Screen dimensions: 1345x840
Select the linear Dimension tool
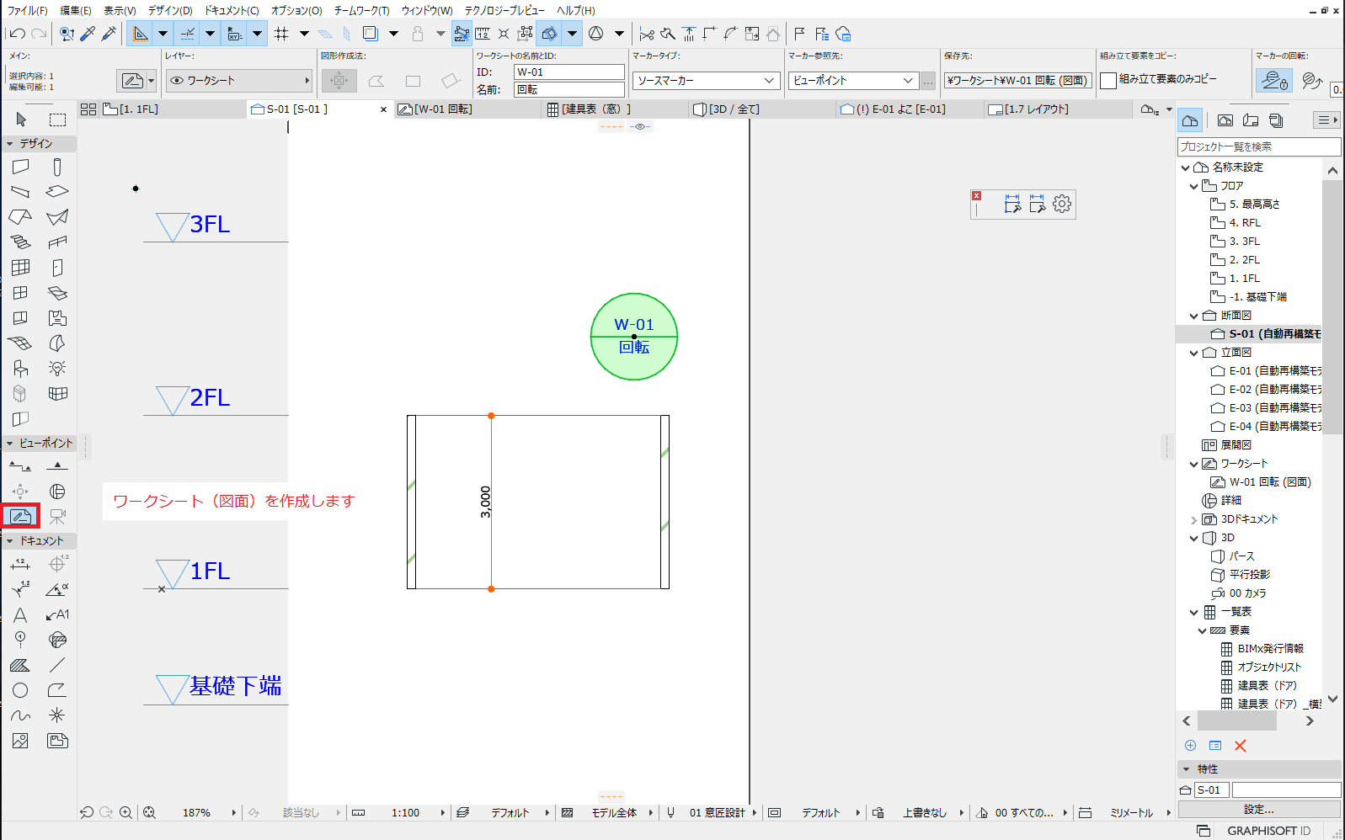(x=21, y=564)
